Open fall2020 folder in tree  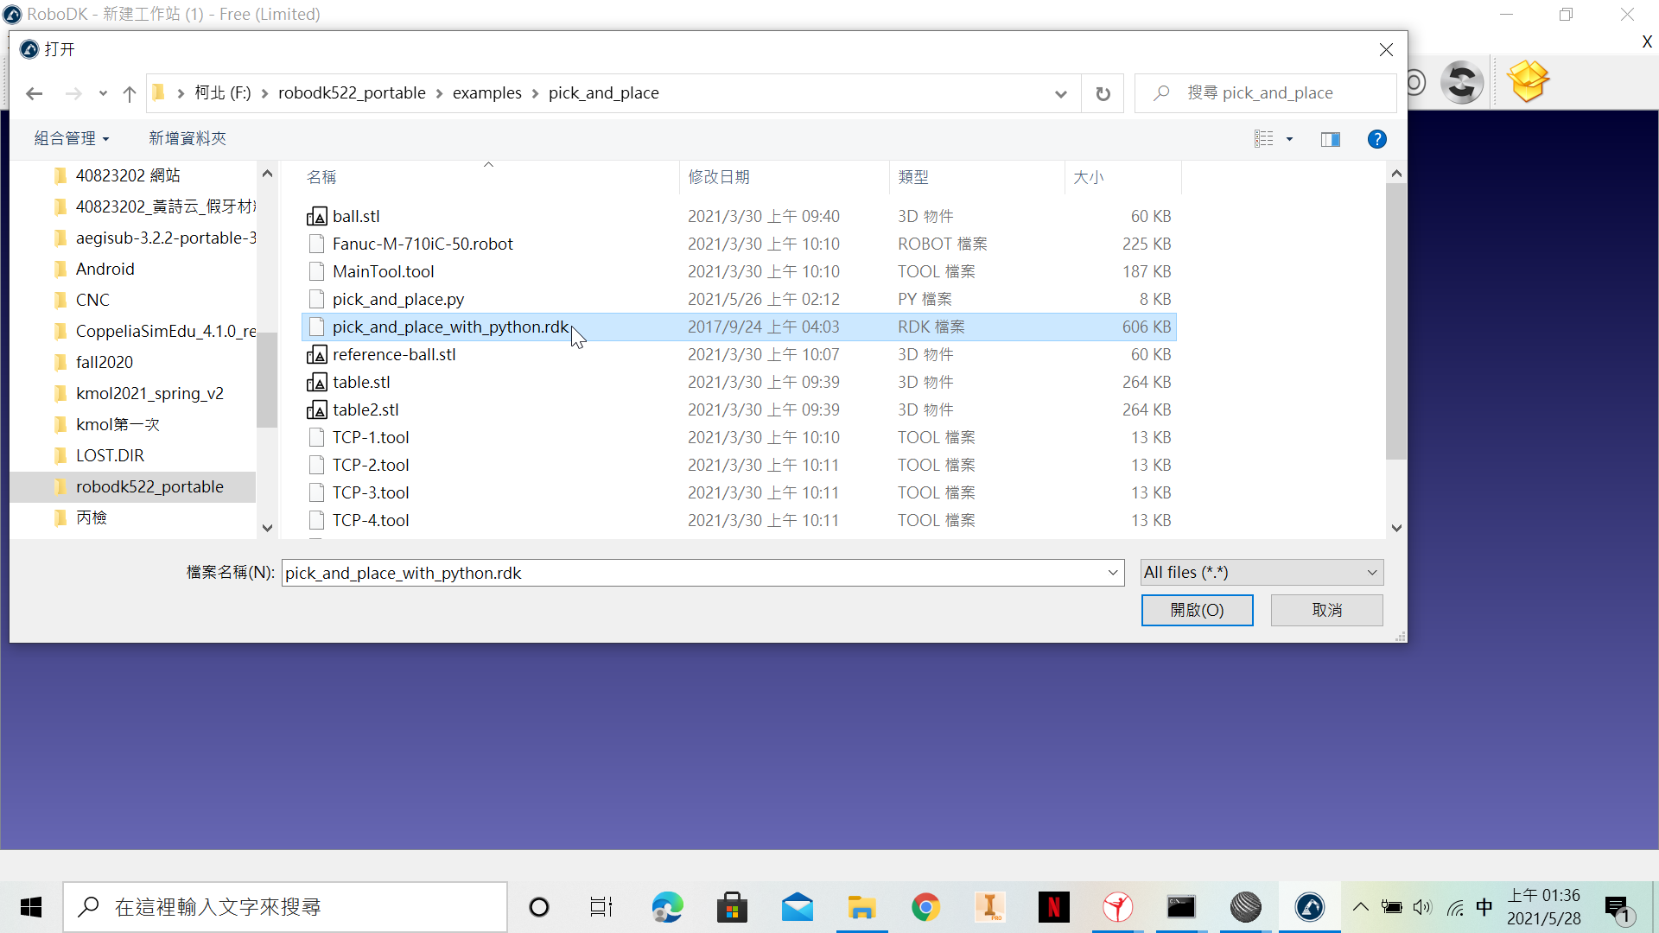[x=104, y=362]
